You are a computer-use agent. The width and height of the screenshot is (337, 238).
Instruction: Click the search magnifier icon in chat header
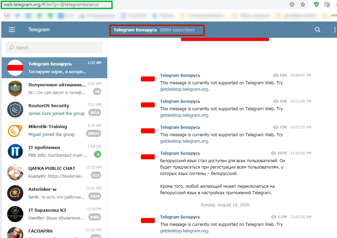[317, 30]
